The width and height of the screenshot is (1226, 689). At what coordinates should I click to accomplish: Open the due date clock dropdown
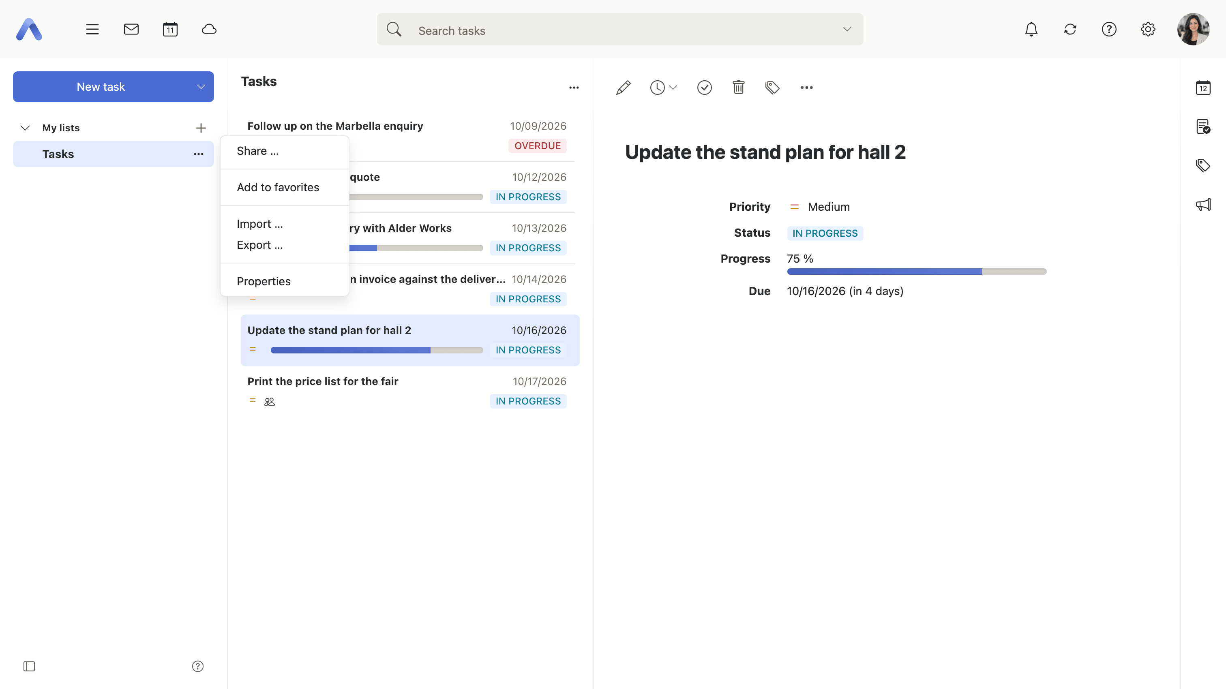[x=663, y=88]
